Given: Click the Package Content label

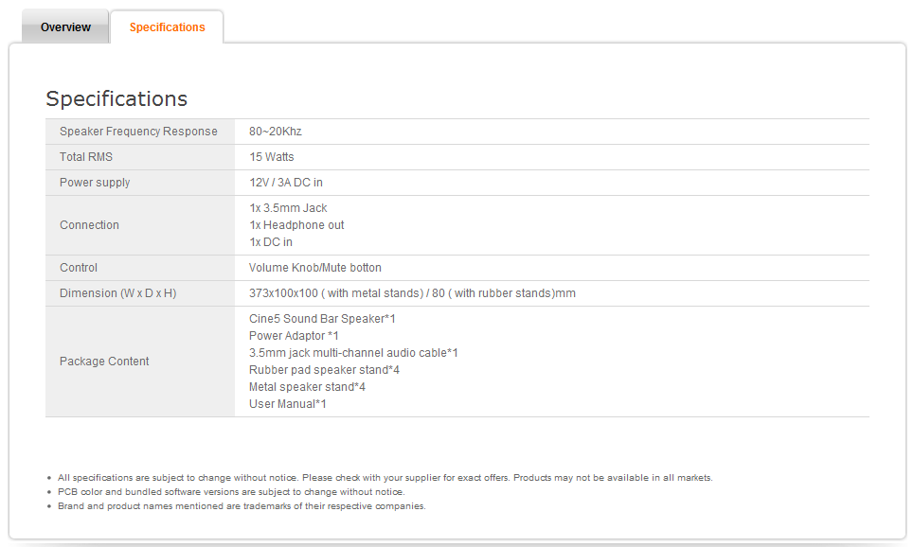Looking at the screenshot, I should tap(104, 362).
